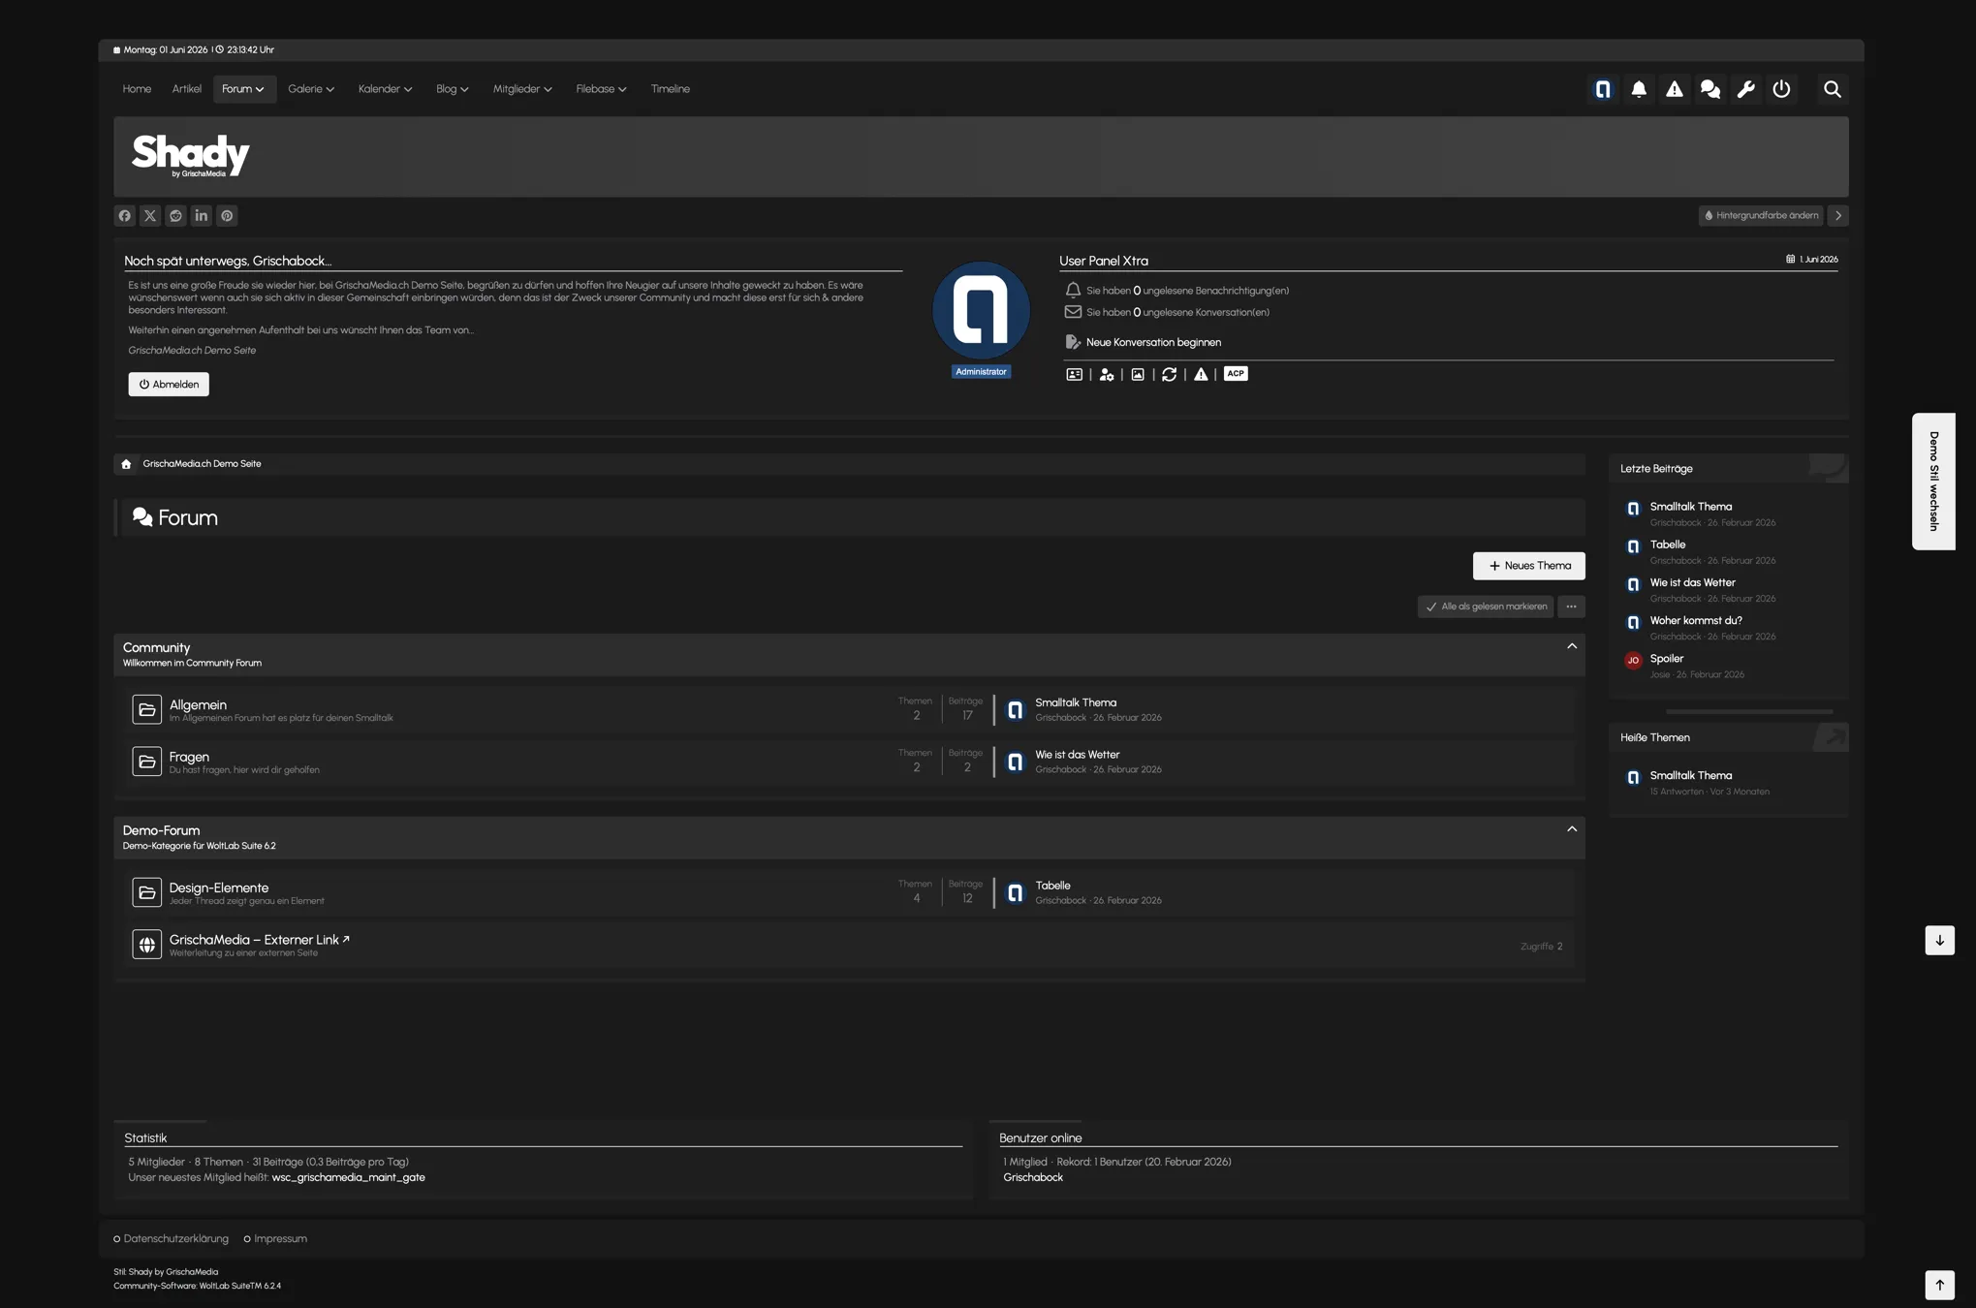Click the large Administrator avatar image

pos(981,311)
